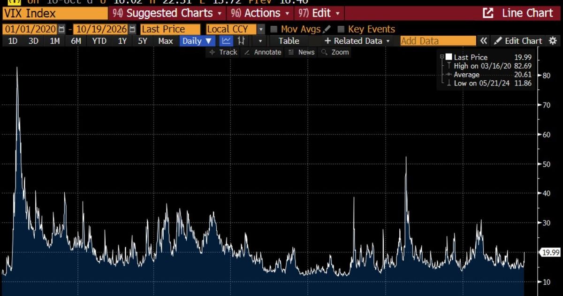The width and height of the screenshot is (563, 296).
Task: Click the 80 y-axis label
Action: (x=547, y=75)
